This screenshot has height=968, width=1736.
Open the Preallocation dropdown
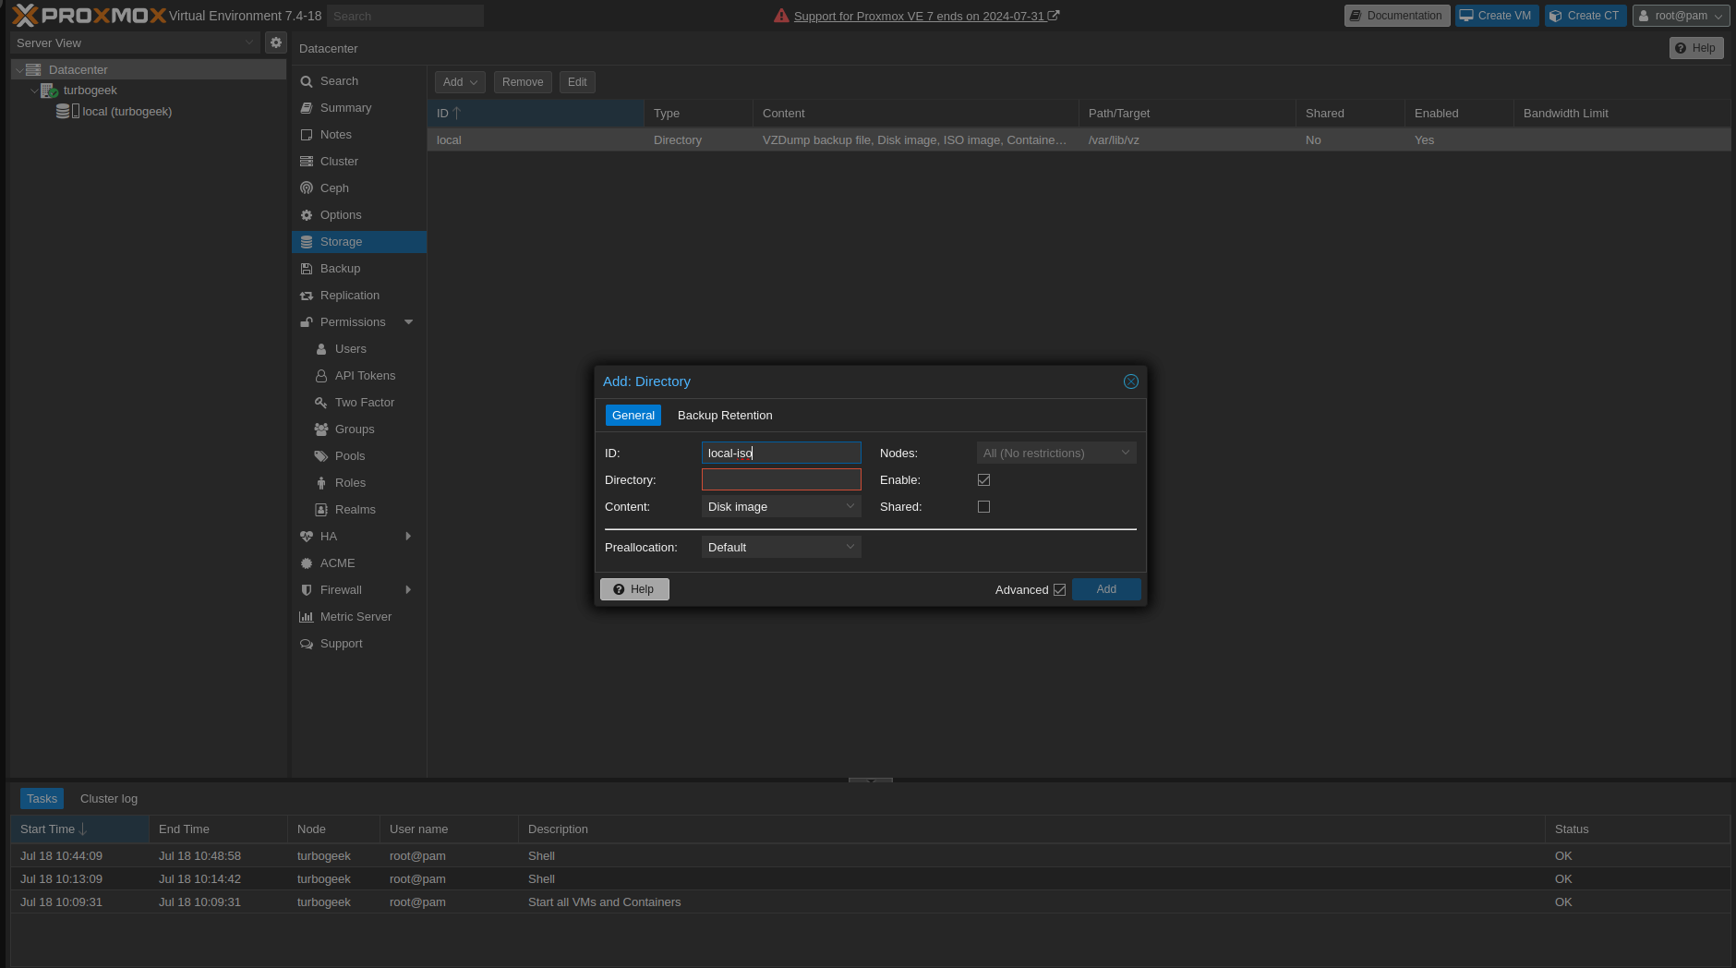coord(780,548)
